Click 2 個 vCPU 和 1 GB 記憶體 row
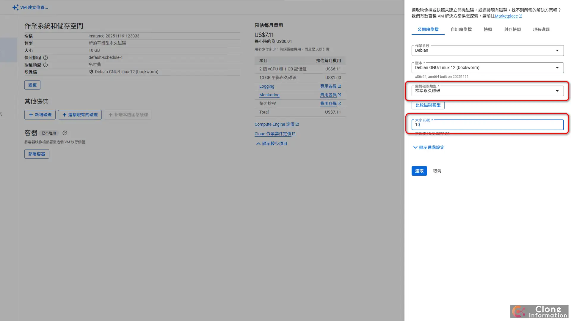Image resolution: width=571 pixels, height=321 pixels. 300,69
